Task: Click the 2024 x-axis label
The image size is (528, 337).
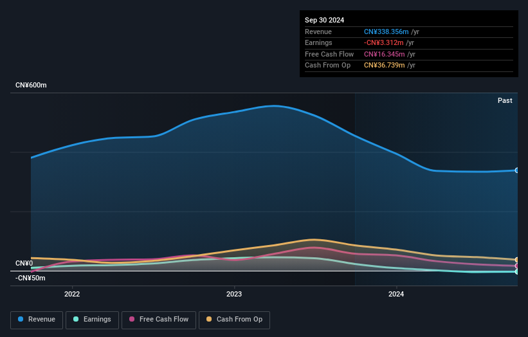Action: [x=396, y=294]
